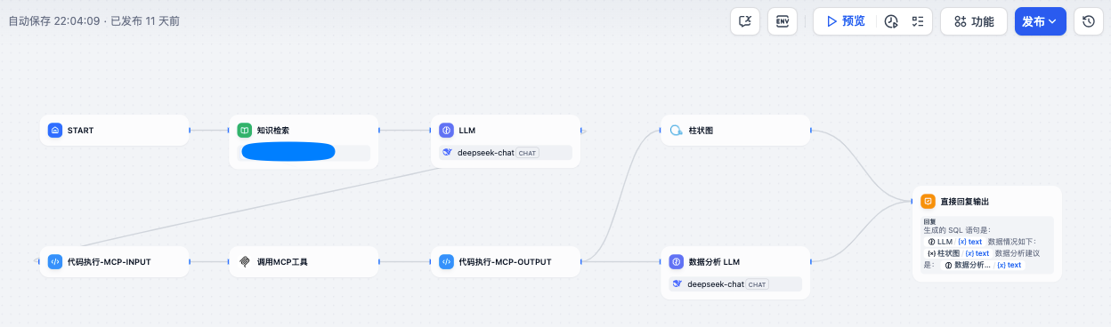Click deepseek logo in top LLM node

pyautogui.click(x=448, y=153)
